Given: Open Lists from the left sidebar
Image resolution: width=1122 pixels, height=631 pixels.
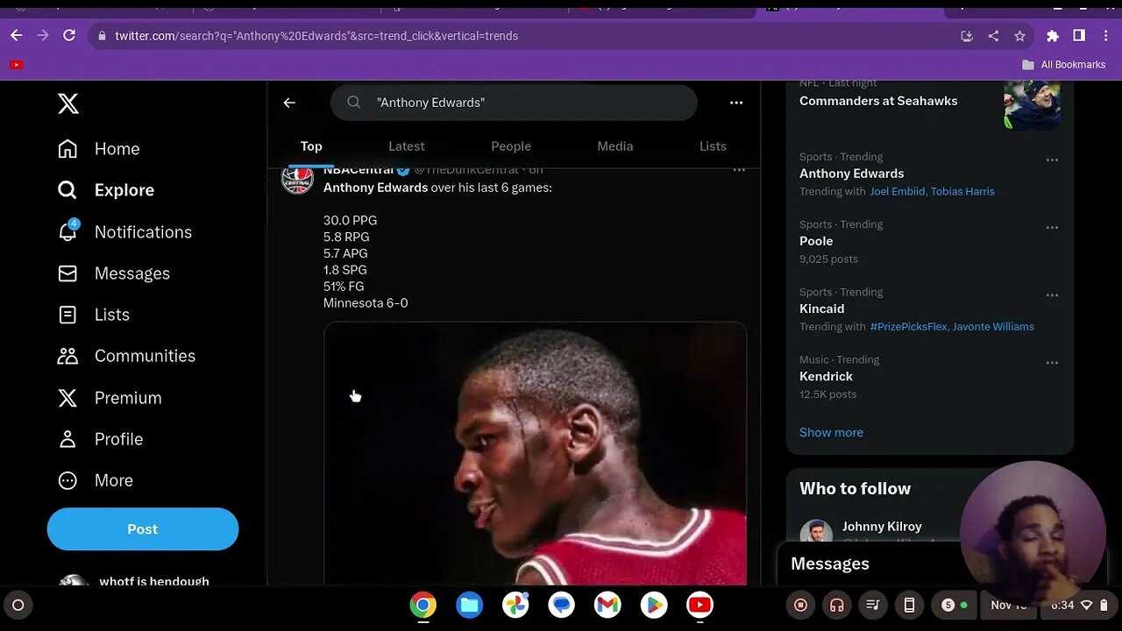Looking at the screenshot, I should coord(94,315).
